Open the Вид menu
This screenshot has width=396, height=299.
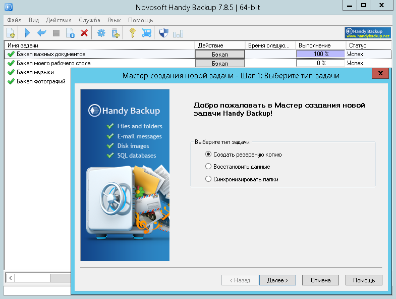click(34, 20)
